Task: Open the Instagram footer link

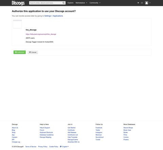Action: [99, 132]
